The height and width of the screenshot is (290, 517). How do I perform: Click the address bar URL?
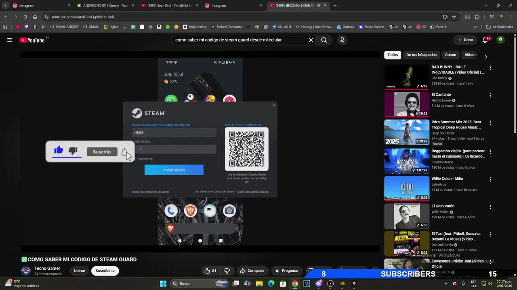84,17
